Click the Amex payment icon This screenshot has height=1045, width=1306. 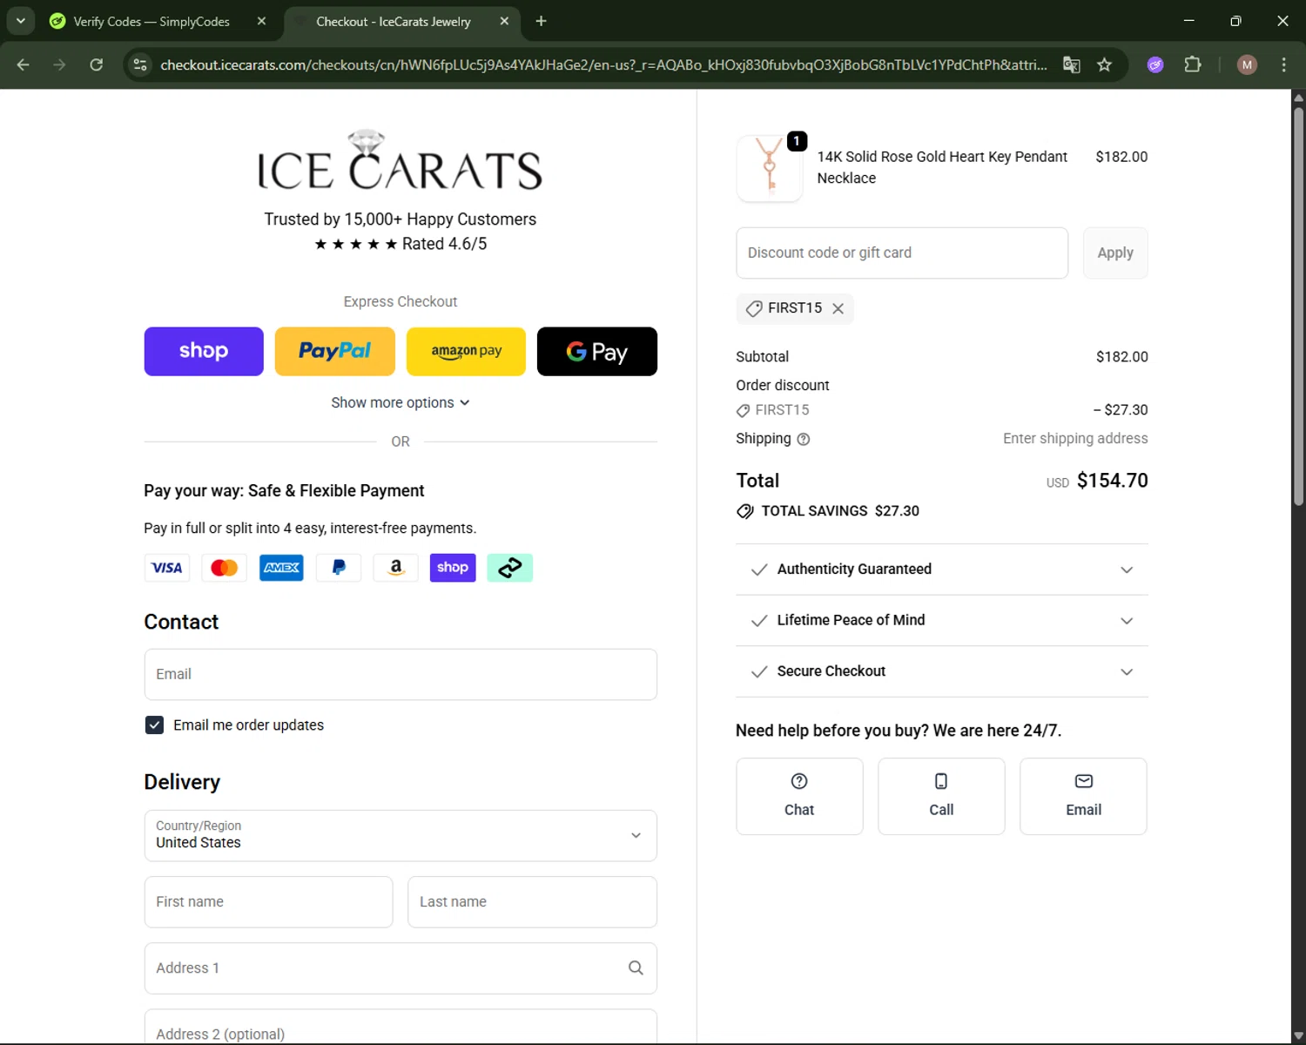[281, 568]
